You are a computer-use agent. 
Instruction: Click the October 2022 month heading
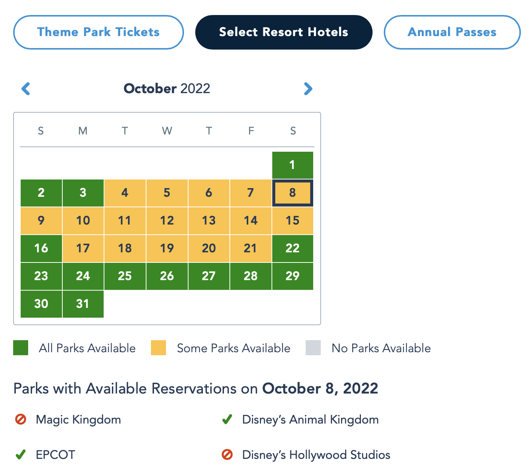tap(167, 89)
